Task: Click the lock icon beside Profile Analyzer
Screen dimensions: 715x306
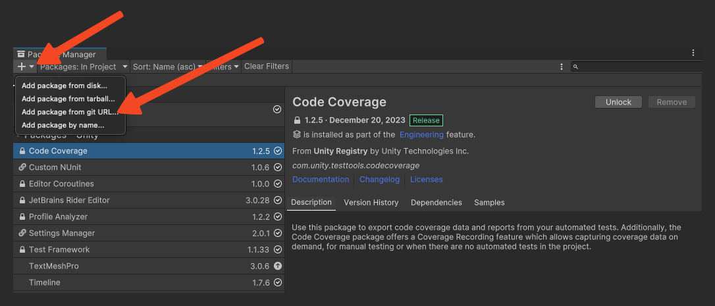Action: coord(22,217)
